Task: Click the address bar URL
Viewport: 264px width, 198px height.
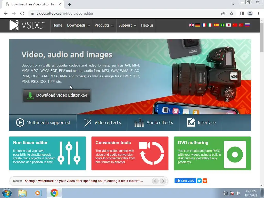Action: click(65, 13)
